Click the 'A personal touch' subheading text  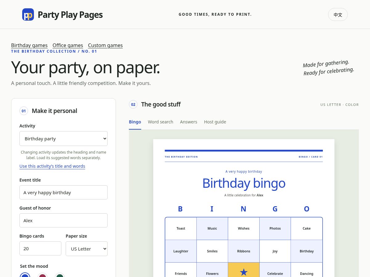pyautogui.click(x=81, y=83)
